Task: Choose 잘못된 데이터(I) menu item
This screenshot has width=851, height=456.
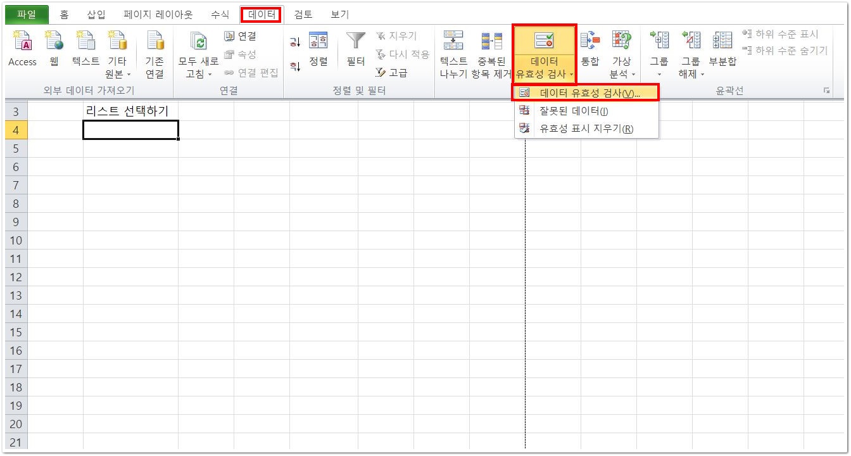Action: tap(586, 111)
